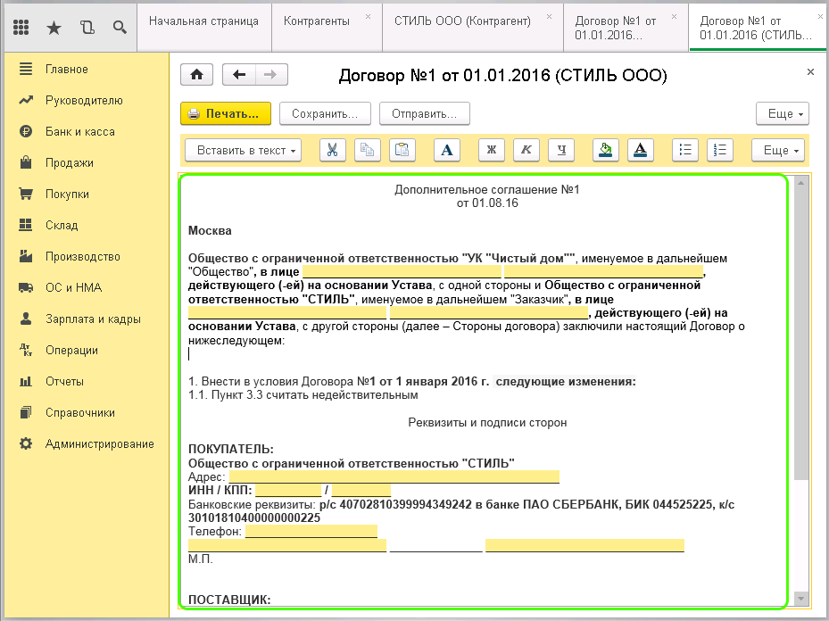Open Операции section
Image resolution: width=829 pixels, height=621 pixels.
71,350
